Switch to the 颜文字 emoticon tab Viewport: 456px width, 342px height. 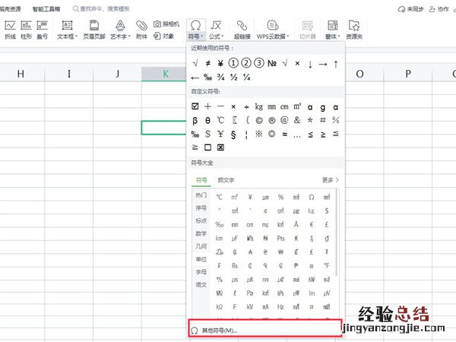click(x=226, y=180)
